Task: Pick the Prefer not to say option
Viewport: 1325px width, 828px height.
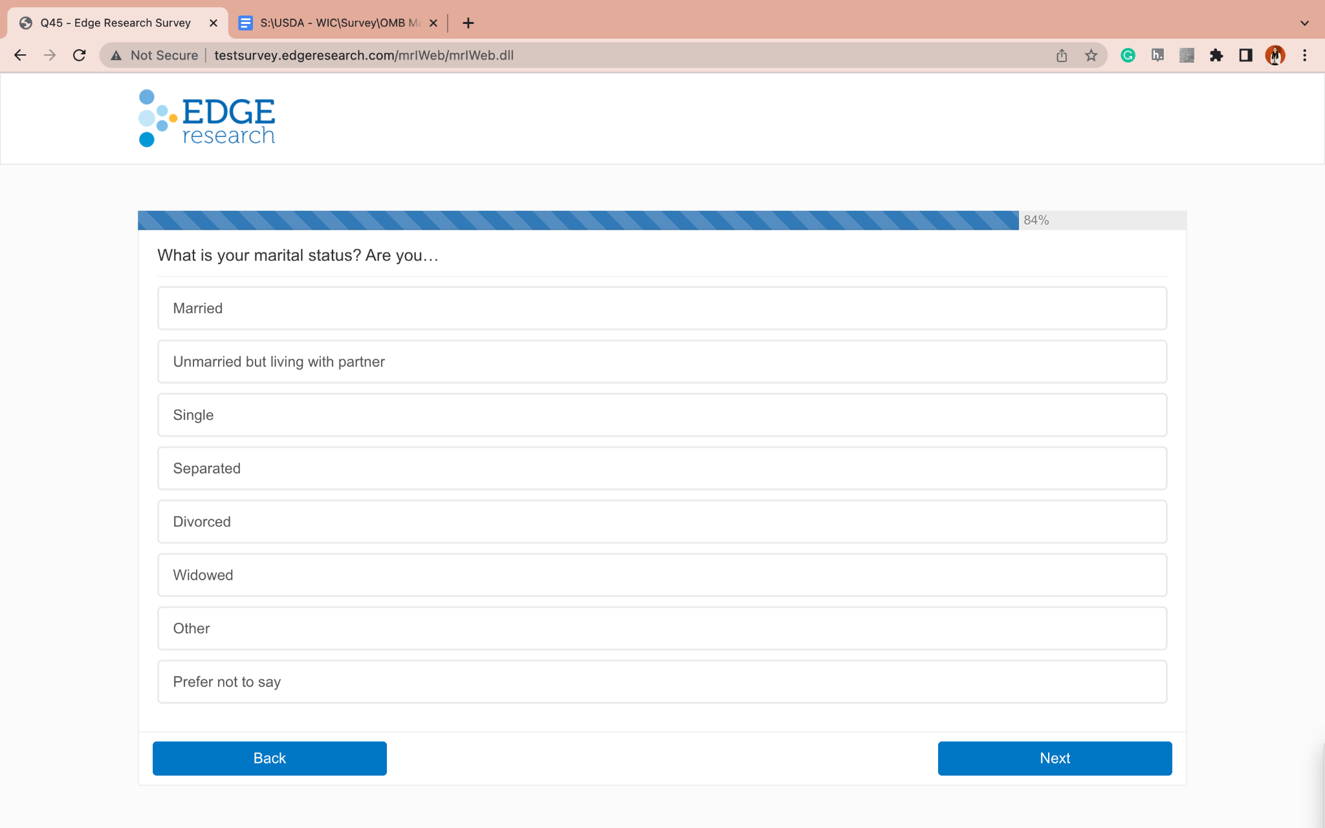Action: pos(662,682)
